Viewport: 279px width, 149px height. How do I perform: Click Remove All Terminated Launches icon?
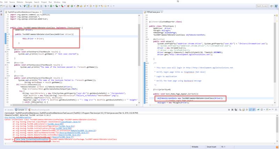click(x=236, y=110)
